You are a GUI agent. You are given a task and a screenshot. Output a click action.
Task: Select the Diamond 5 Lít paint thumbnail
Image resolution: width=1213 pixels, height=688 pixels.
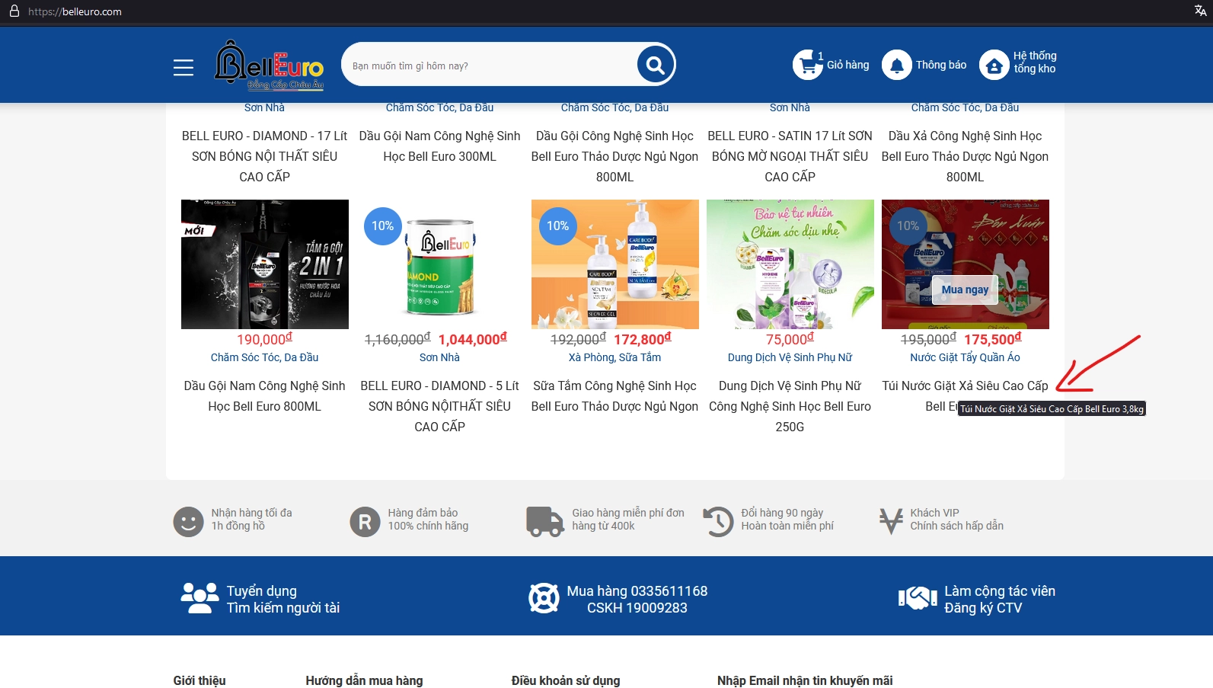(x=439, y=264)
